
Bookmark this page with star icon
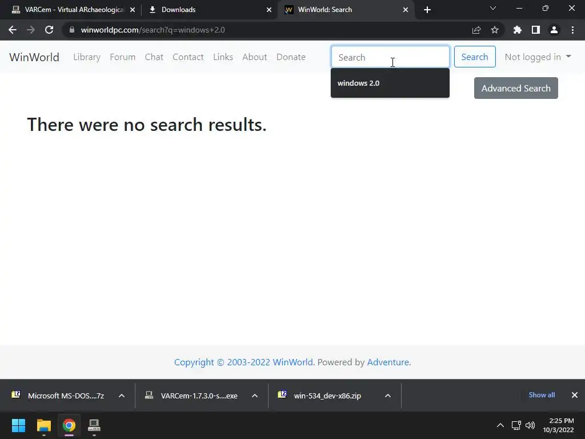tap(495, 30)
